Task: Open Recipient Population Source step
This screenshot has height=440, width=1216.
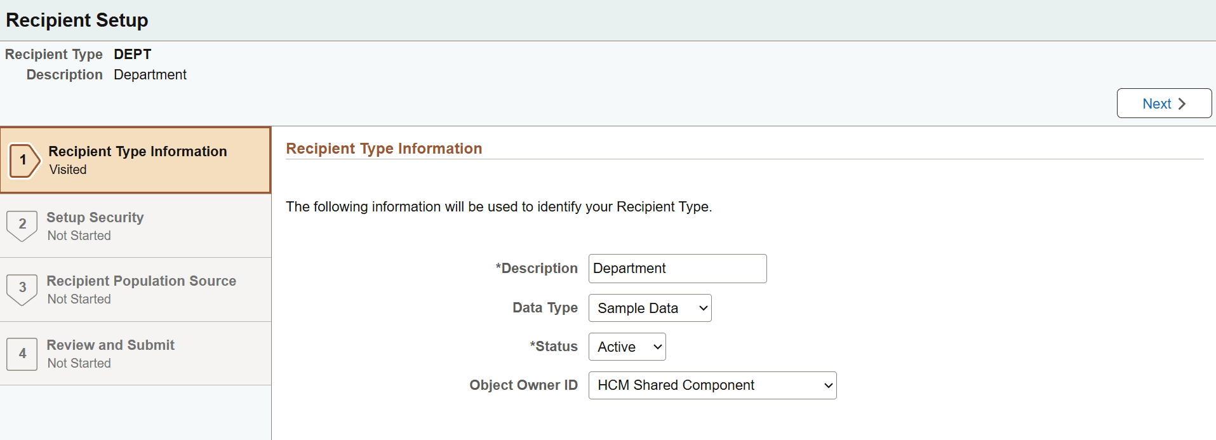Action: pyautogui.click(x=141, y=281)
